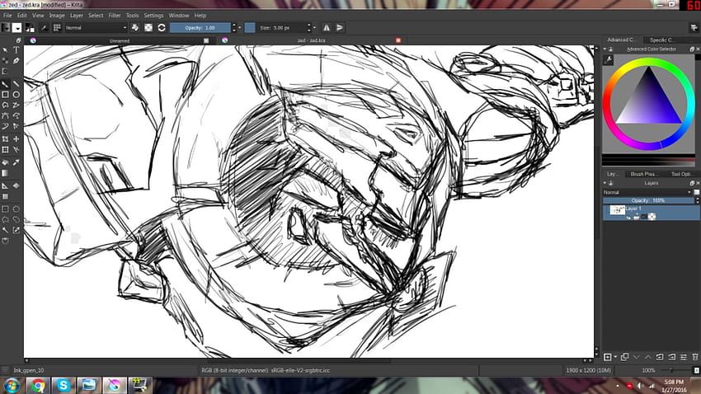This screenshot has height=394, width=701.
Task: Add a new paint layer
Action: coord(608,357)
